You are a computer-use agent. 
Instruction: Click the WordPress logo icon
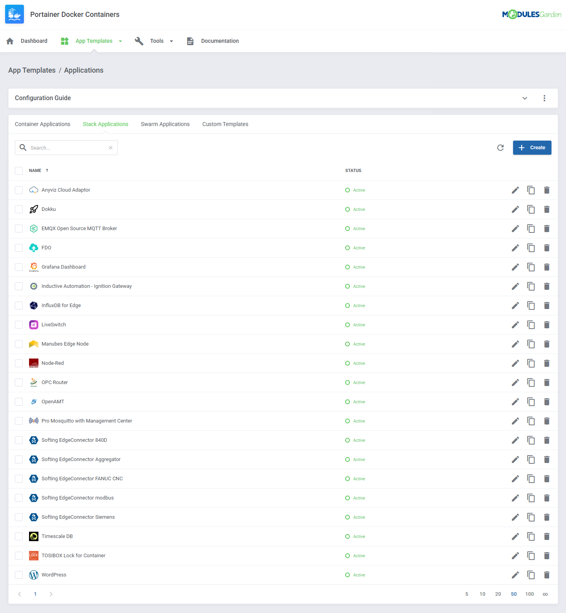pyautogui.click(x=34, y=575)
